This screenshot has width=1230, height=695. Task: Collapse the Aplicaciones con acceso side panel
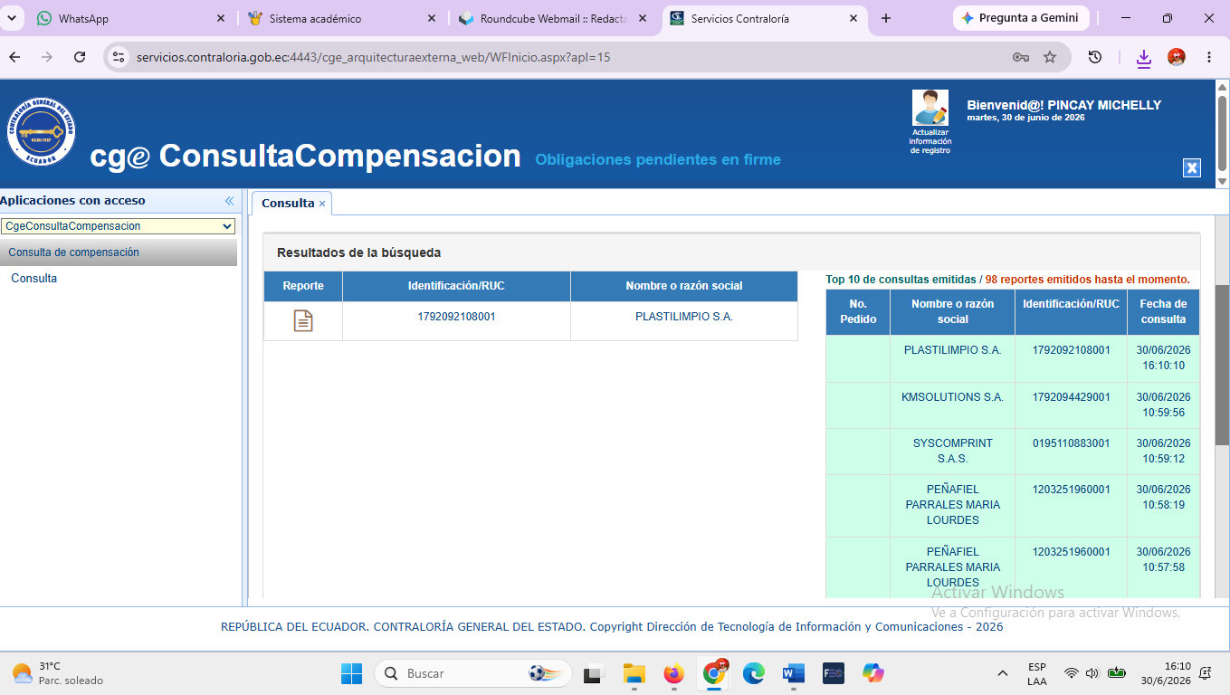(x=229, y=201)
